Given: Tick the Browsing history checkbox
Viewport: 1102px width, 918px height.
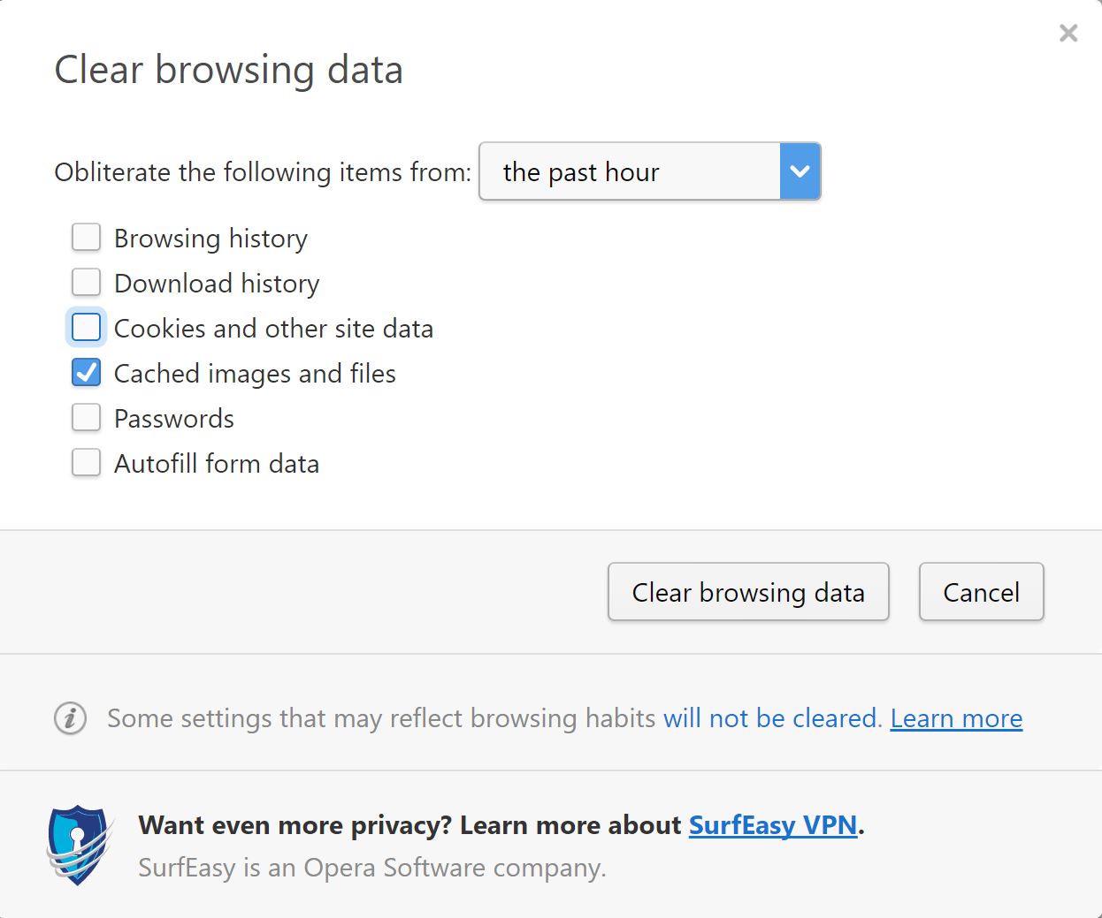Looking at the screenshot, I should pyautogui.click(x=86, y=238).
